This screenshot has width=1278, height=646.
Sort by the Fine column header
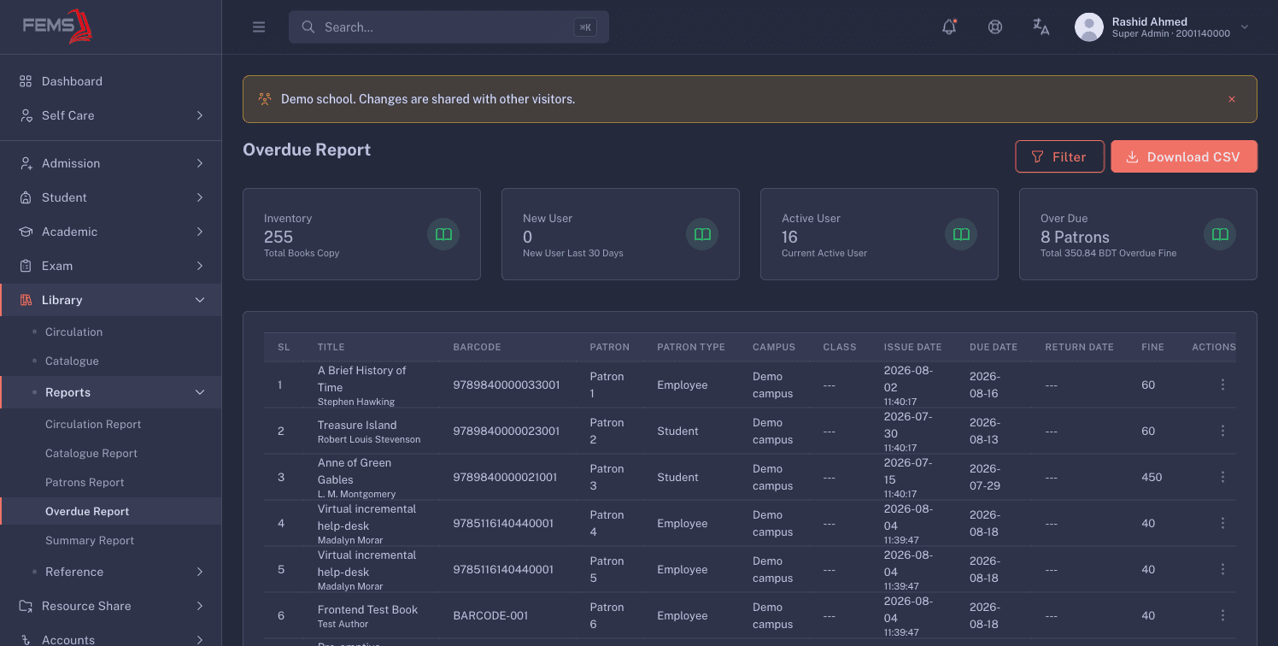pos(1152,347)
